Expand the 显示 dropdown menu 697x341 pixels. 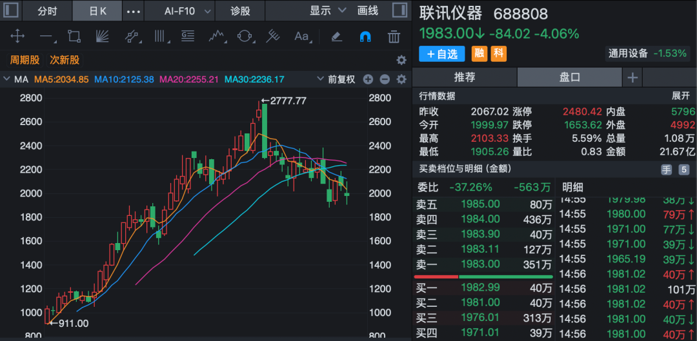coord(328,11)
